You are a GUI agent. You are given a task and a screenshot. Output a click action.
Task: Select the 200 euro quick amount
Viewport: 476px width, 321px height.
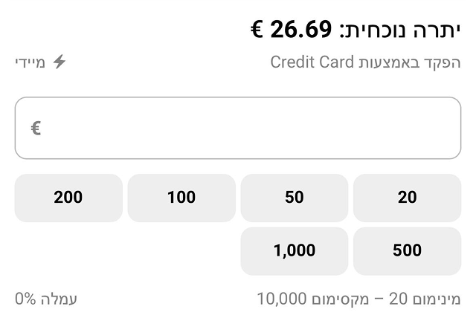point(68,198)
